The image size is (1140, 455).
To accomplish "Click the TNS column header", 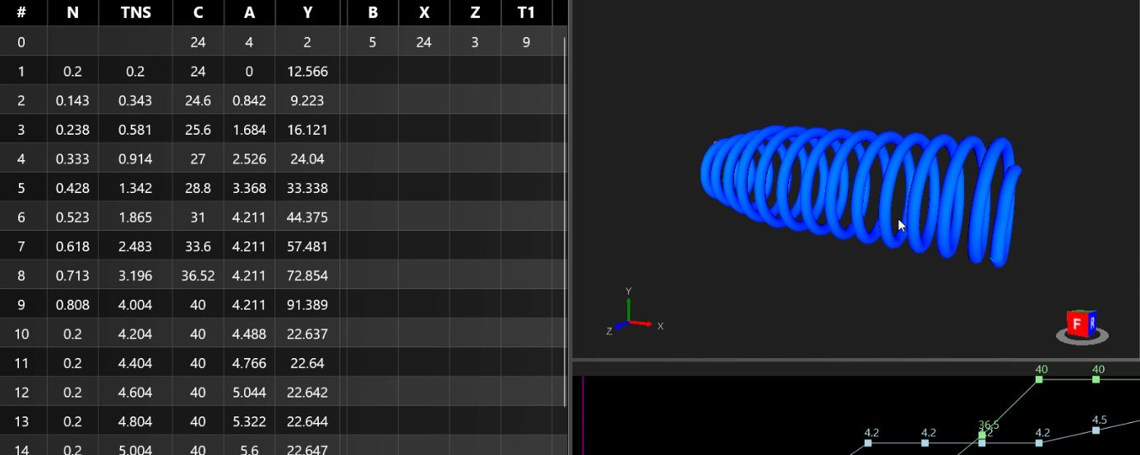I will pyautogui.click(x=135, y=13).
